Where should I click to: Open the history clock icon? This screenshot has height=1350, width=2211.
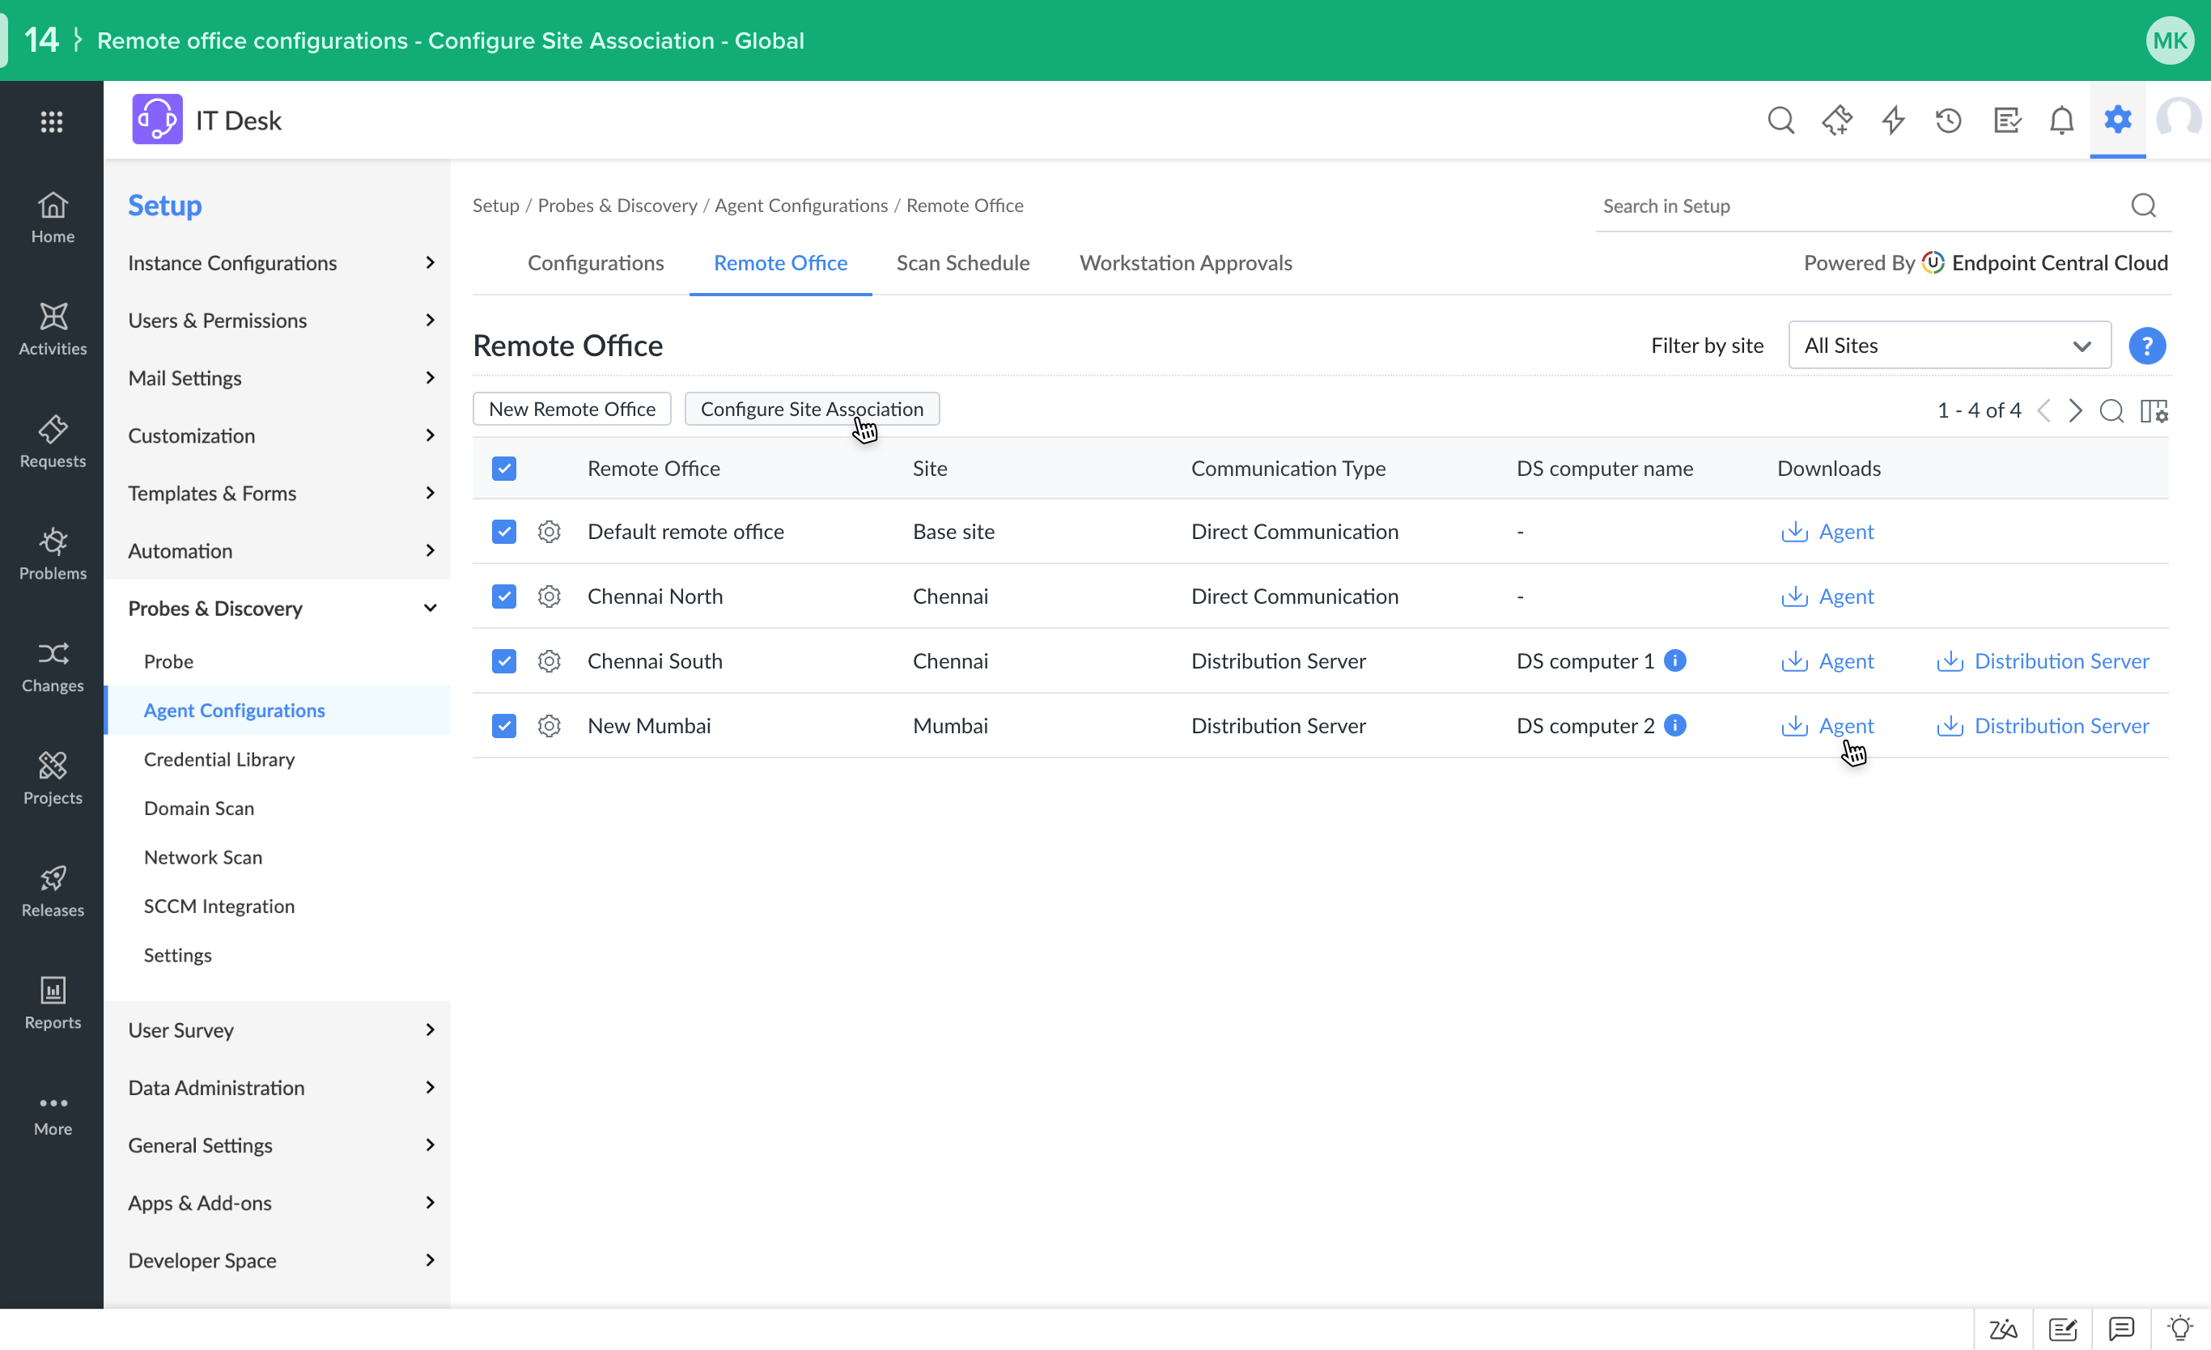pyautogui.click(x=1948, y=121)
